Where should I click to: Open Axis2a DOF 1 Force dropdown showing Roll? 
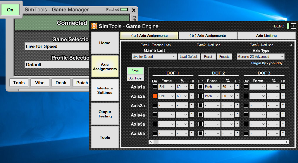coord(166,96)
